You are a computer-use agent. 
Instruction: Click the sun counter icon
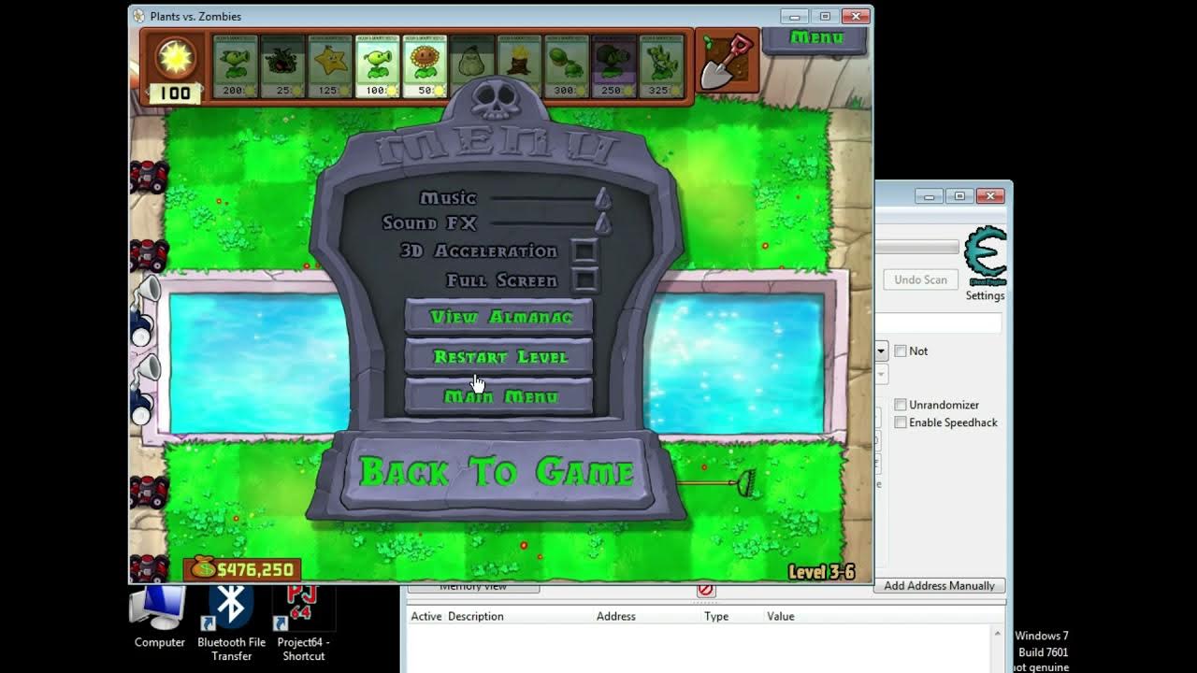(175, 58)
